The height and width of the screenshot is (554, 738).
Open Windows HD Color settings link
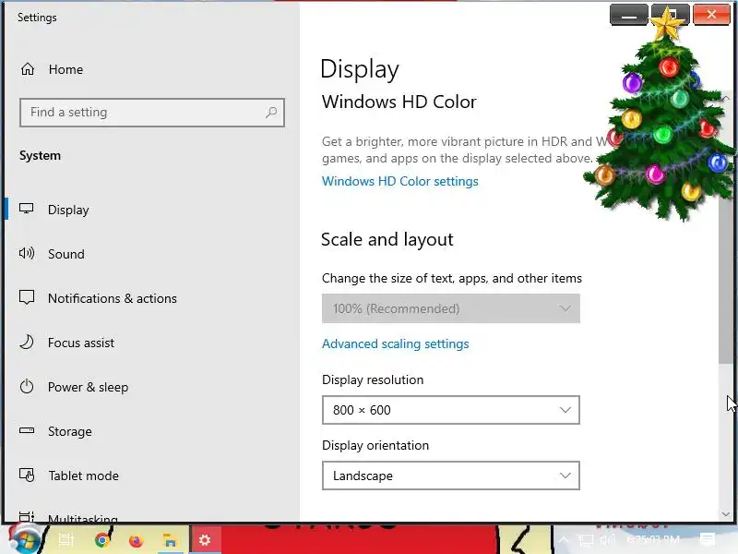point(400,181)
